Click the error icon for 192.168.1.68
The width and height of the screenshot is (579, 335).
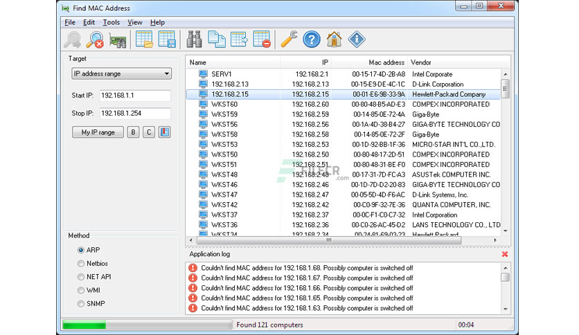pos(193,268)
